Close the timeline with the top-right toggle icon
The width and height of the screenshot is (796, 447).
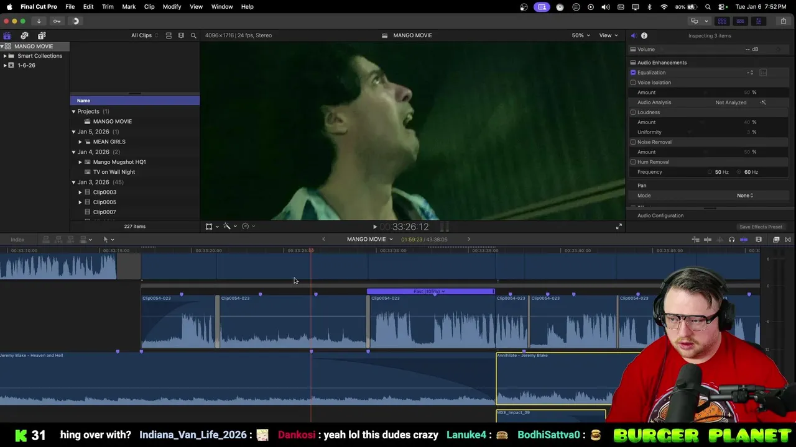point(788,240)
